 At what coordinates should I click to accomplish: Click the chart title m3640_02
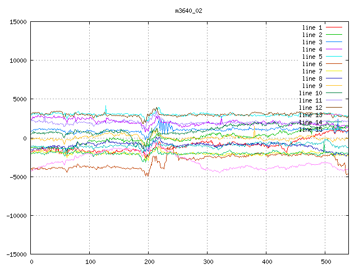click(x=189, y=11)
